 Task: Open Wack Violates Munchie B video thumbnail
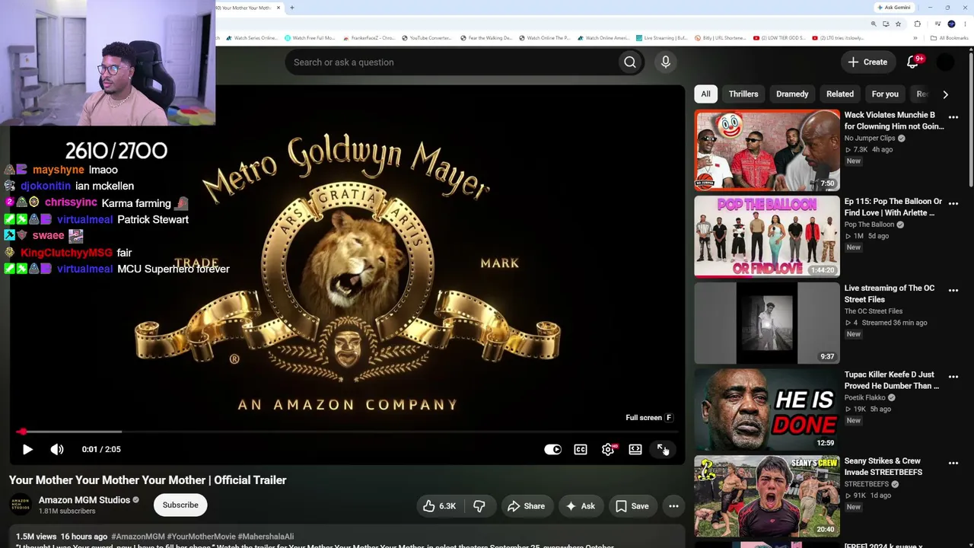point(767,150)
